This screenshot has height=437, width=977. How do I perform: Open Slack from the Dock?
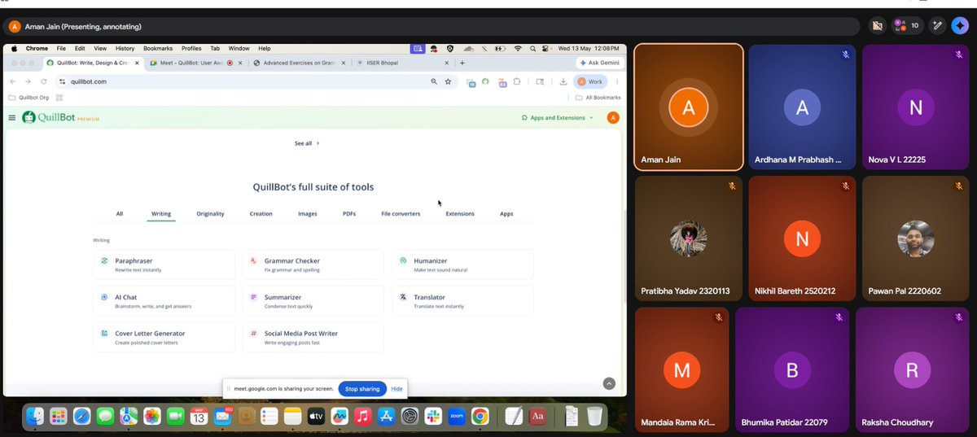coord(433,416)
